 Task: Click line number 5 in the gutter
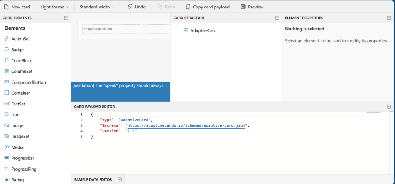point(81,137)
